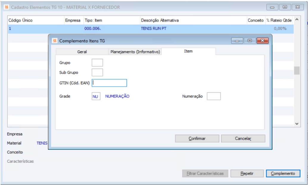The width and height of the screenshot is (308, 185).
Task: Click the 000.006. type cell
Action: (93, 29)
